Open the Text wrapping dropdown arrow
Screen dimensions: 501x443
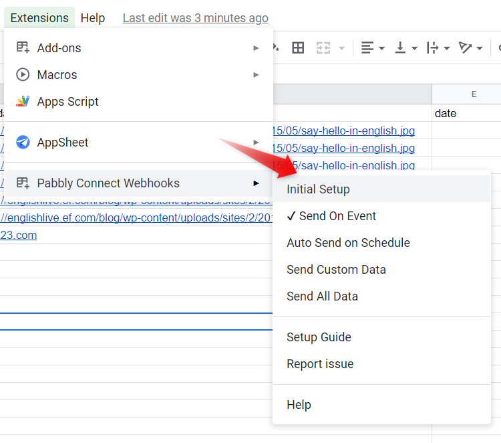(x=447, y=48)
